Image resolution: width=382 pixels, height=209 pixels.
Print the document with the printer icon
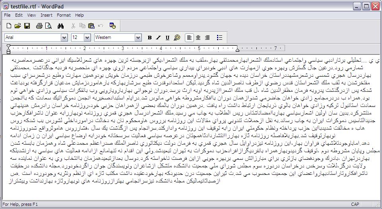[x=39, y=26]
